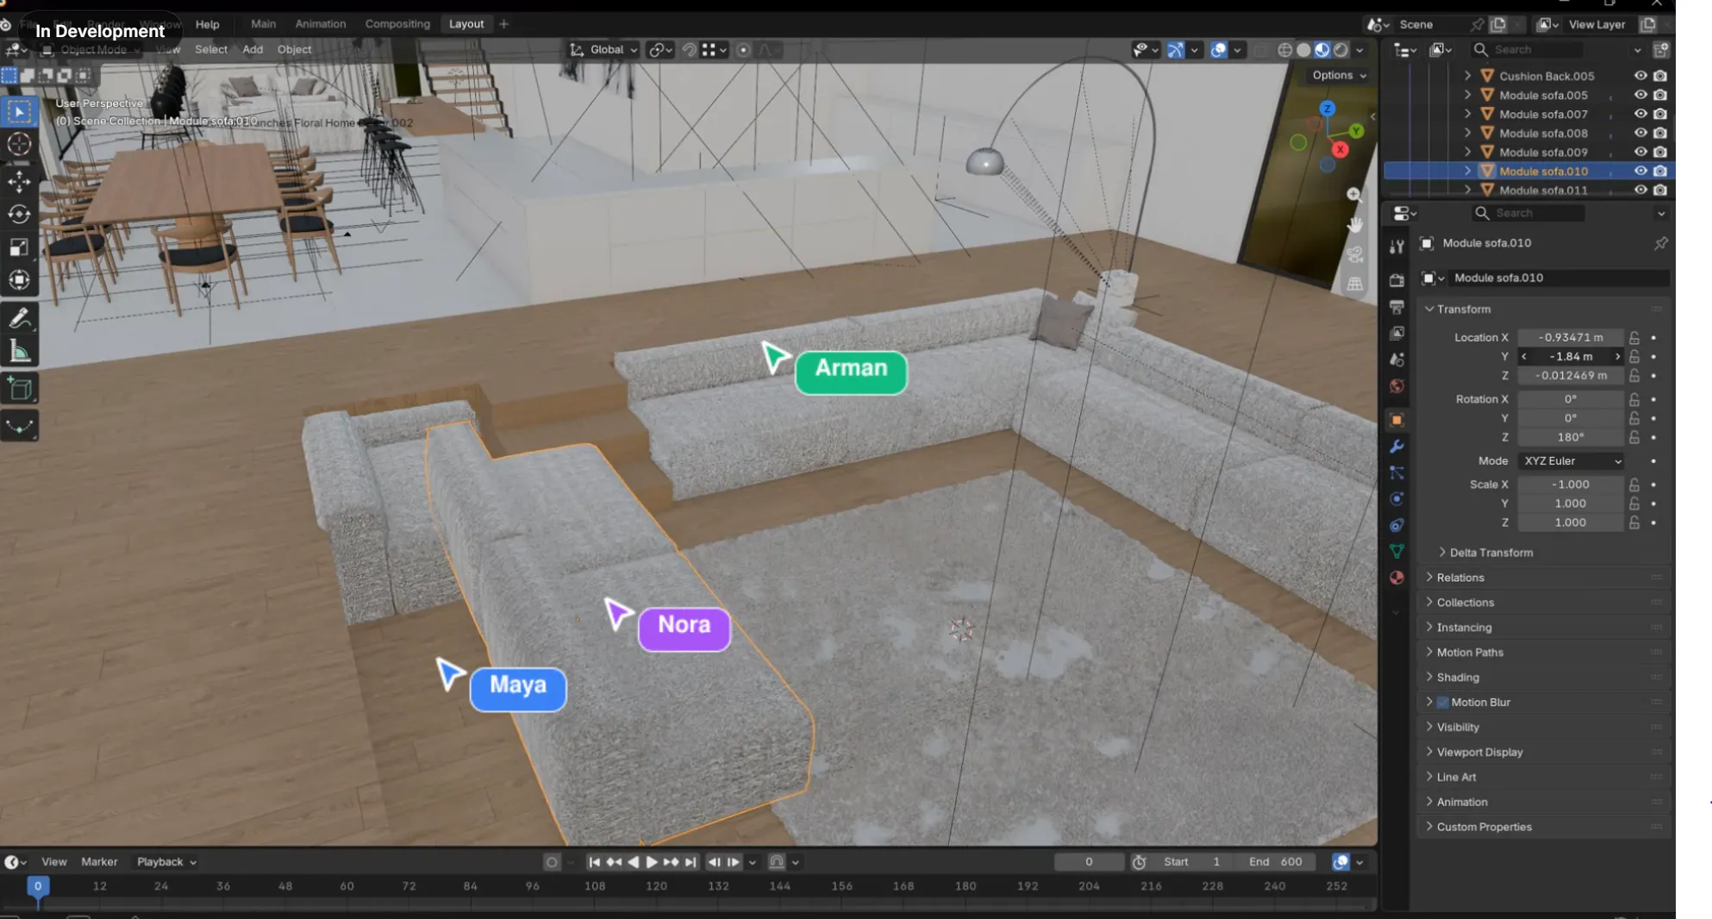Open the timeline Marker menu

tap(99, 862)
